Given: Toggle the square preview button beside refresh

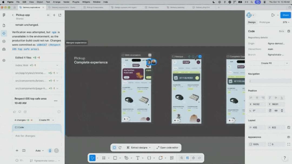Looking at the screenshot, I should coord(114,147).
